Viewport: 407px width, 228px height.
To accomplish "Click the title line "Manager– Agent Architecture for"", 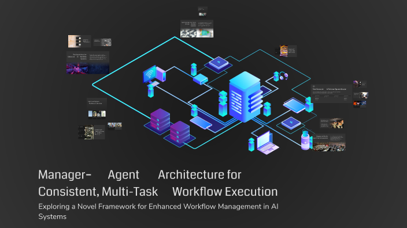I will click(x=140, y=175).
